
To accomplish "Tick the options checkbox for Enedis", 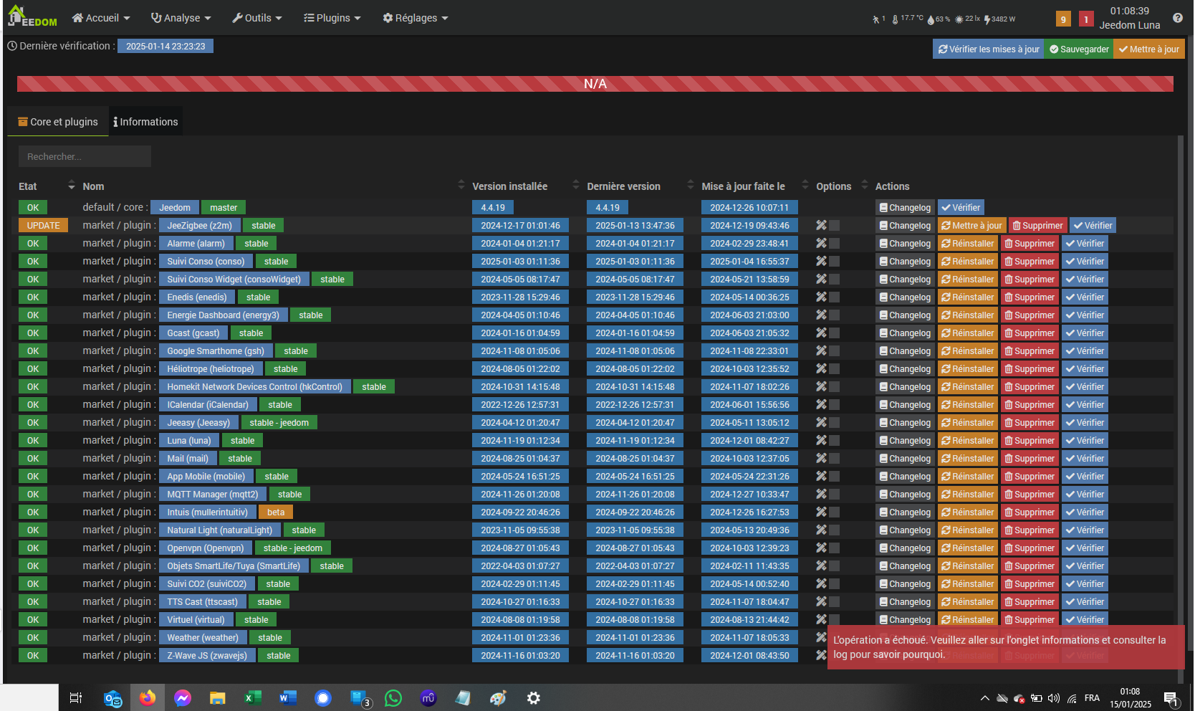I will tap(835, 297).
